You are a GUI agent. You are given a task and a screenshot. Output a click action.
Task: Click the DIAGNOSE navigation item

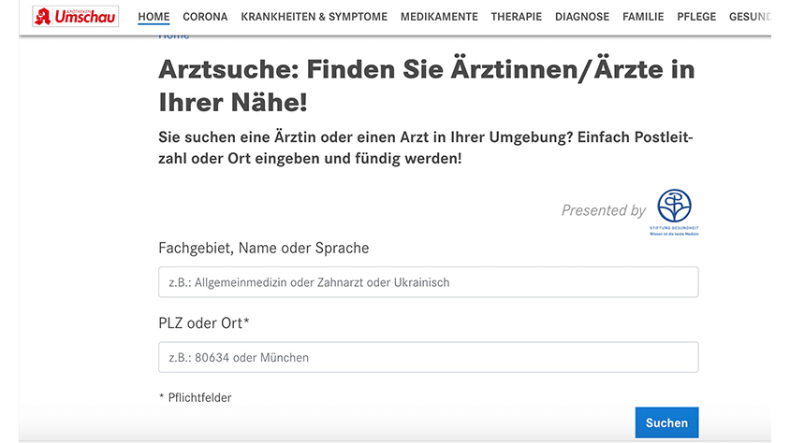(581, 17)
